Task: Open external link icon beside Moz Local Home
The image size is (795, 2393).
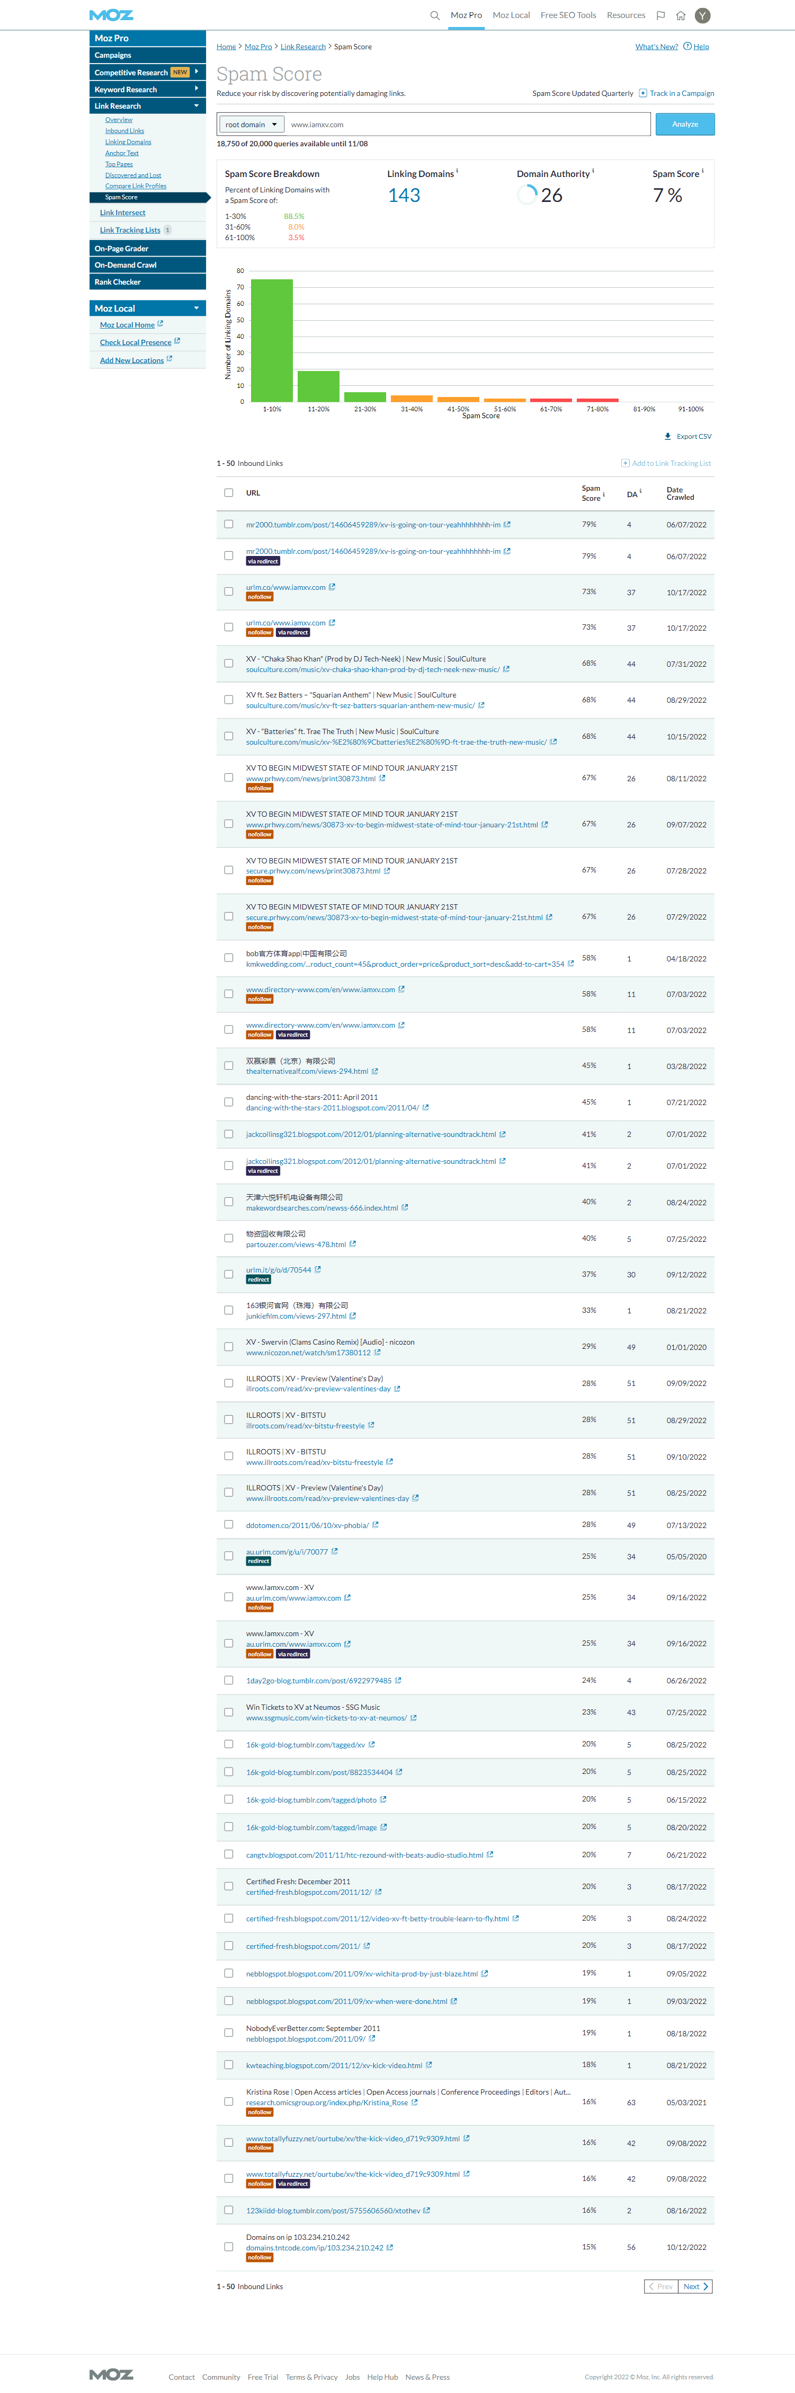Action: [x=160, y=324]
